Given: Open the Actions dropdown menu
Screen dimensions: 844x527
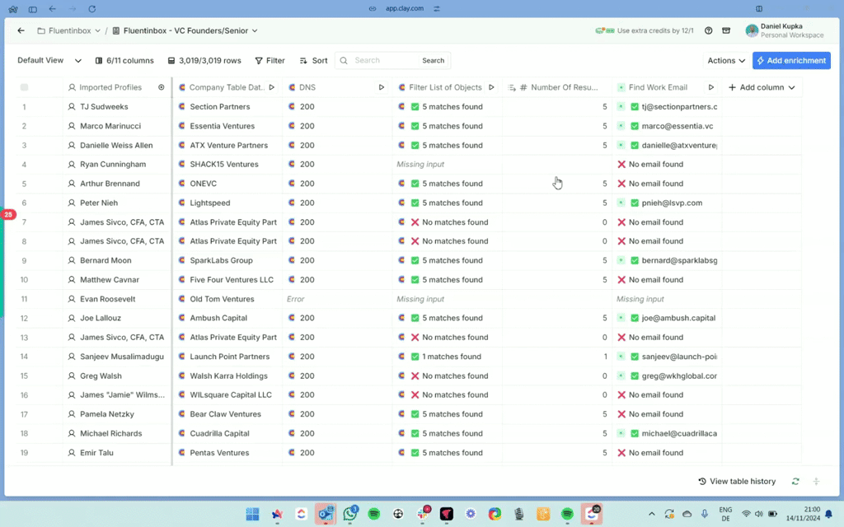Looking at the screenshot, I should (x=726, y=60).
